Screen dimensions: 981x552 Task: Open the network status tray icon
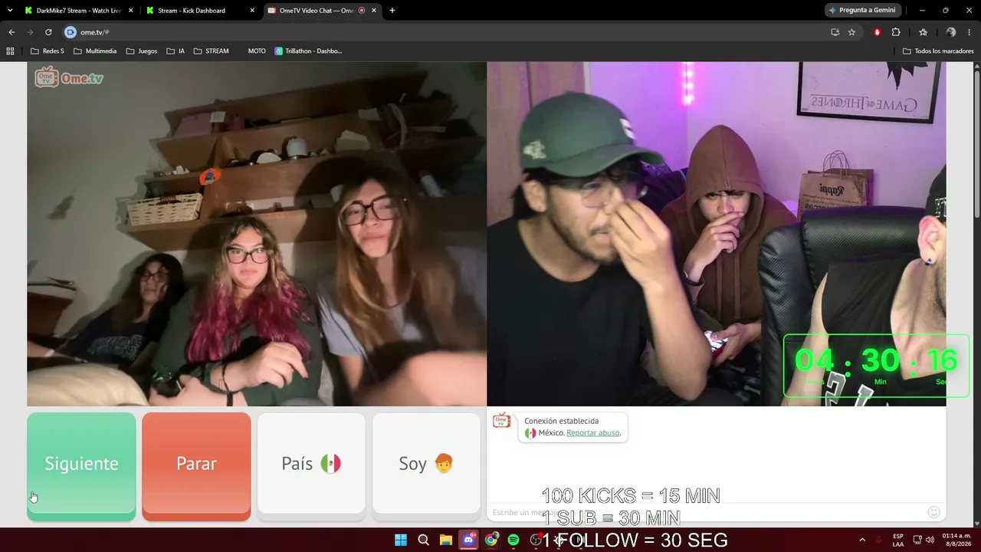coord(917,540)
